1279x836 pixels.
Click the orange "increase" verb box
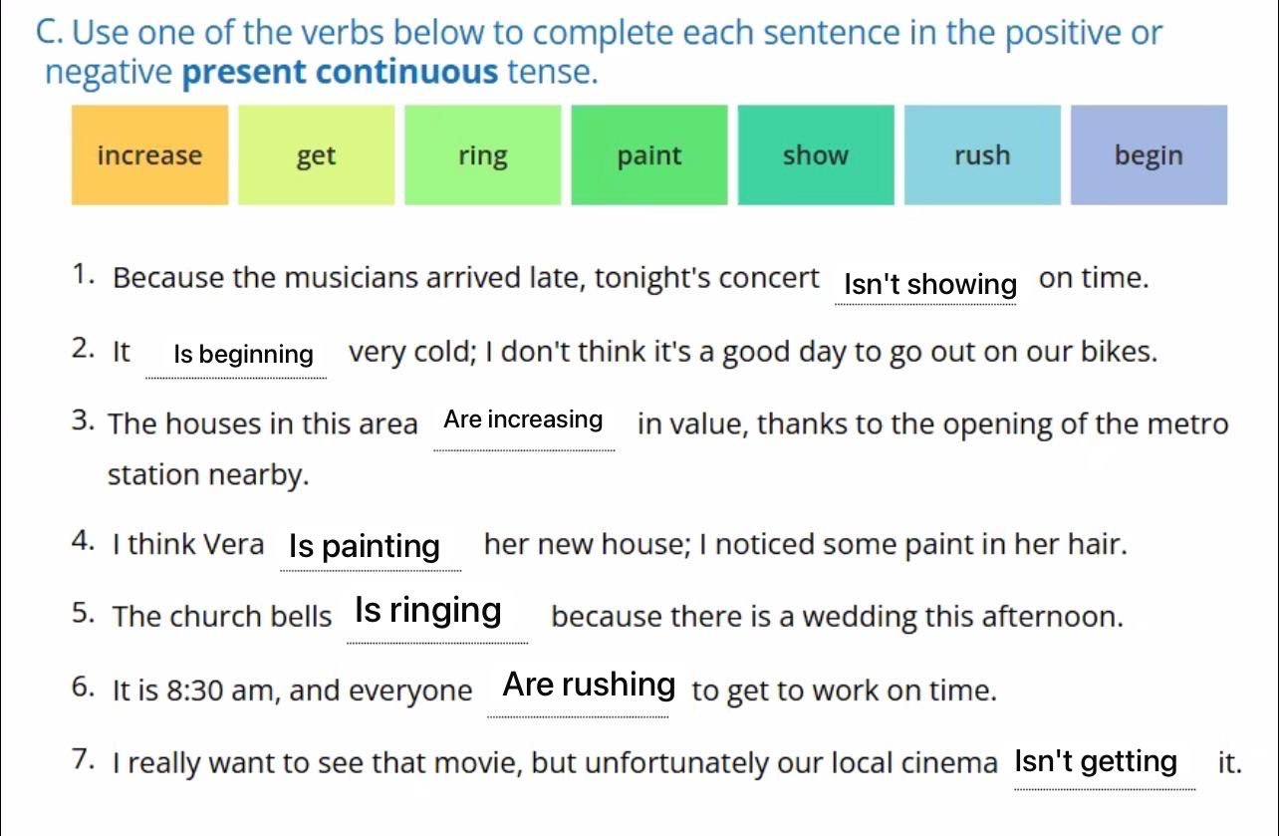pos(149,155)
